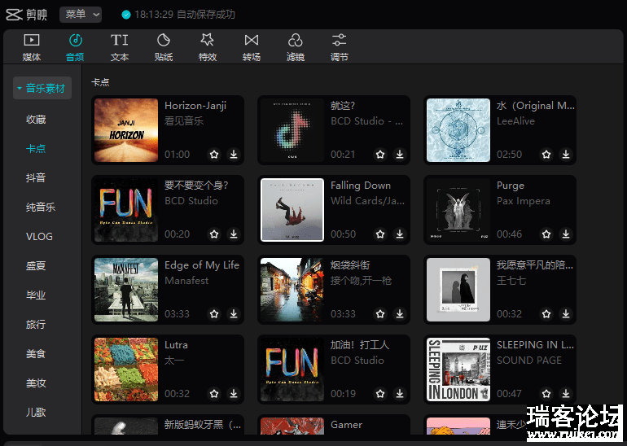Download the SOUND PAGE track
This screenshot has height=446, width=627.
pyautogui.click(x=566, y=394)
